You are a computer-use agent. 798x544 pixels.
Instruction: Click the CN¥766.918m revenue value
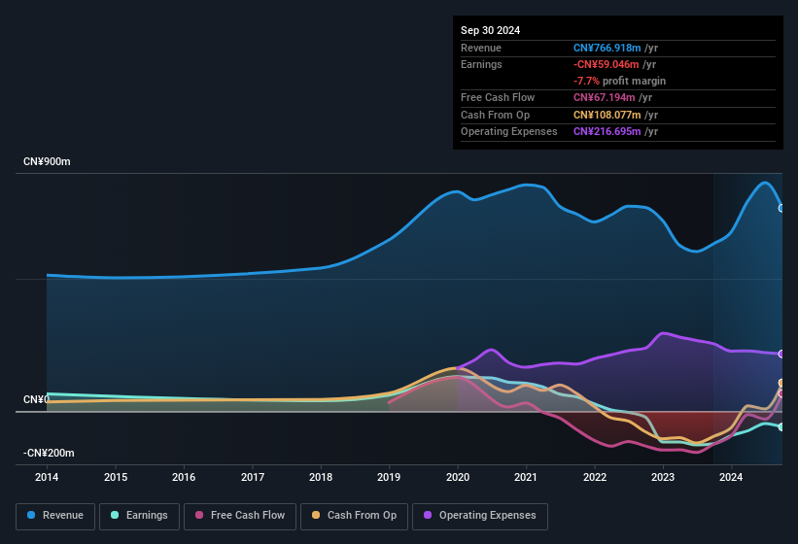click(607, 48)
